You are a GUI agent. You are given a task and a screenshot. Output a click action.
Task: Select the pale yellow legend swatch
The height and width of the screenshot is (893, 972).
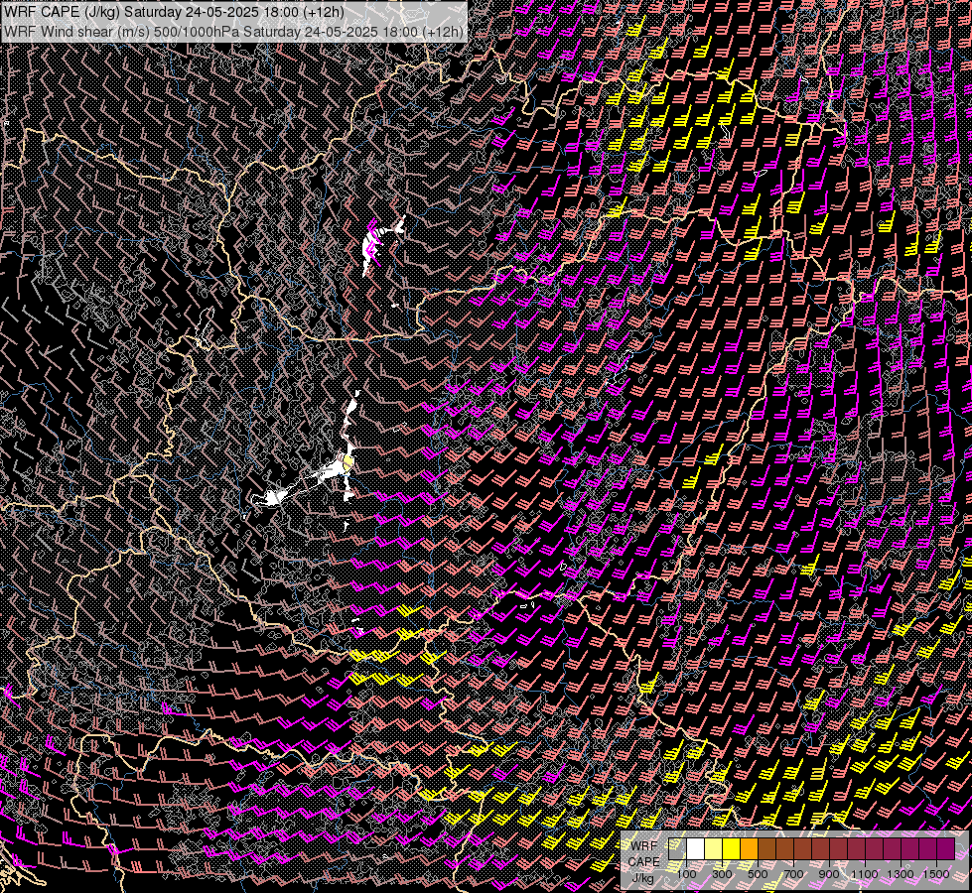tap(714, 848)
